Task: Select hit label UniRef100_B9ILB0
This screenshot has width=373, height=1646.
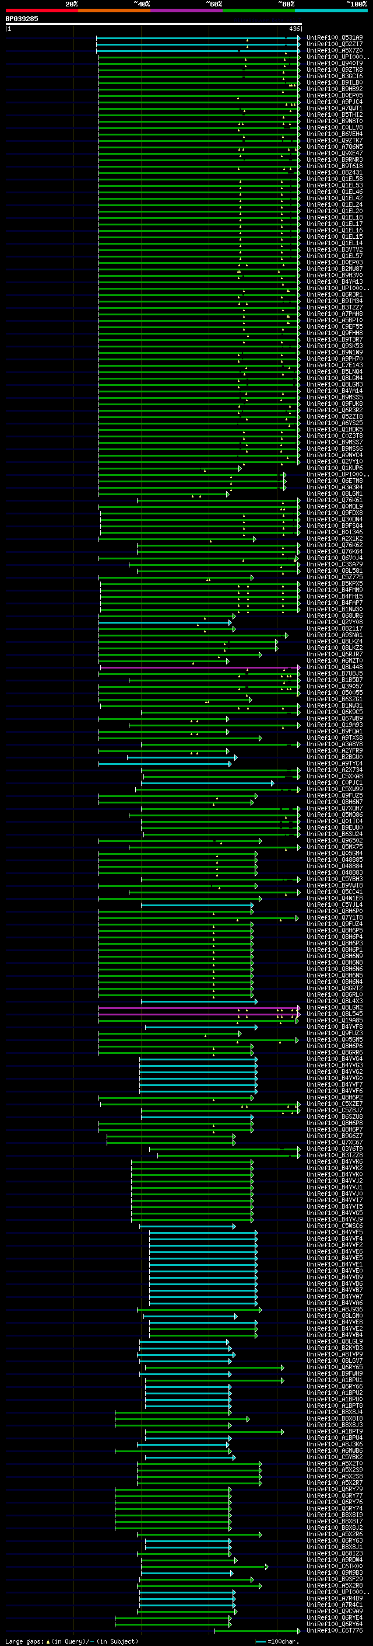Action: [x=335, y=82]
